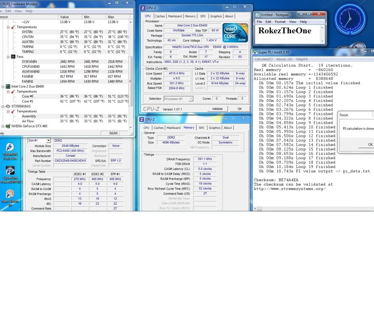Viewport: 374px width, 328px height.
Task: Select Mainboard tab in lower CPU-Z window
Action: click(x=173, y=128)
